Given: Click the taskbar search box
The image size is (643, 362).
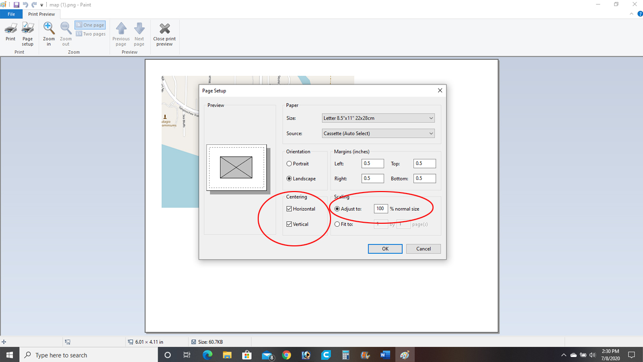Looking at the screenshot, I should [x=89, y=355].
